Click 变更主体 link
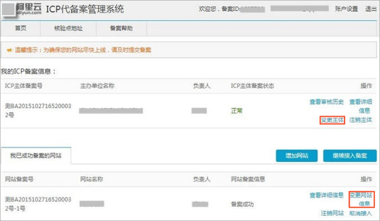 [x=332, y=120]
